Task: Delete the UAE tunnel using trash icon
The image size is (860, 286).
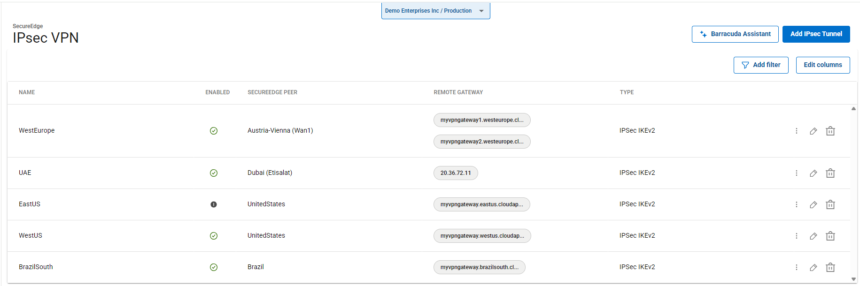Action: [830, 173]
